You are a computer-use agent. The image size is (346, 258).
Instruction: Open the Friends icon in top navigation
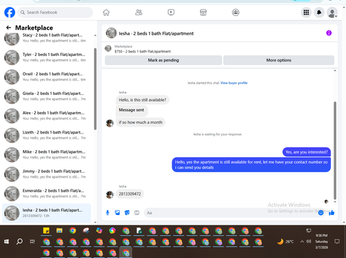tap(138, 12)
